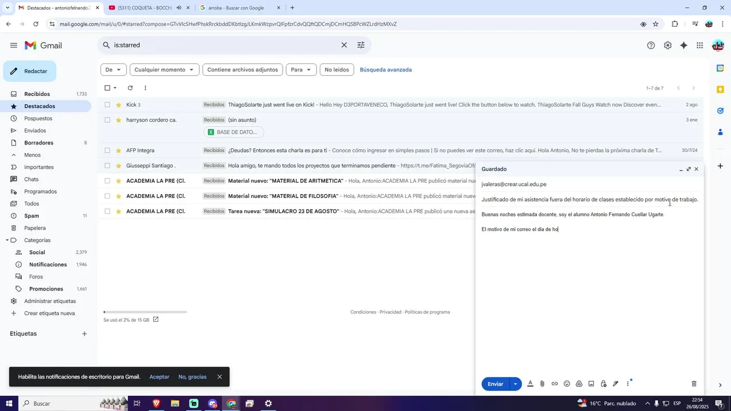Screen dimensions: 731x411
Task: Open Settings gear icon in Windows taskbar
Action: 268,404
